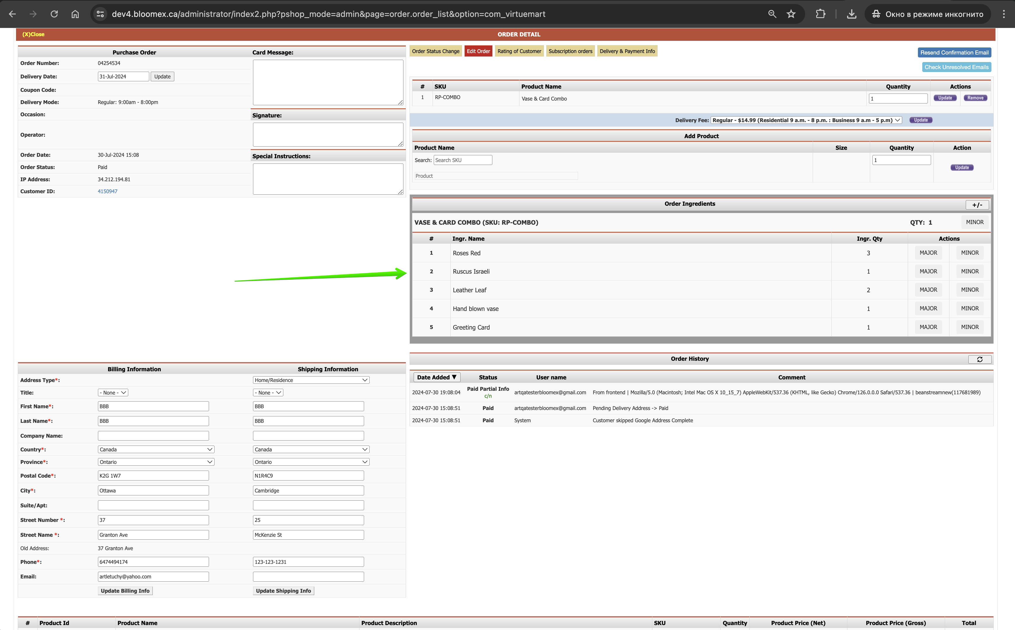Open the Order Status Change tab

click(435, 51)
